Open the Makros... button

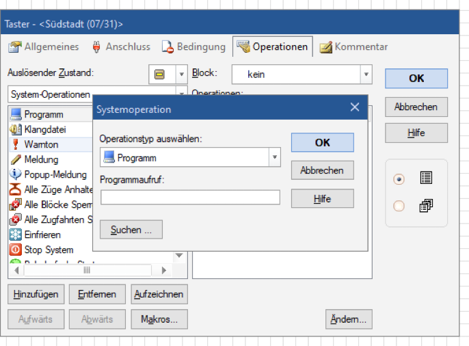click(x=159, y=319)
